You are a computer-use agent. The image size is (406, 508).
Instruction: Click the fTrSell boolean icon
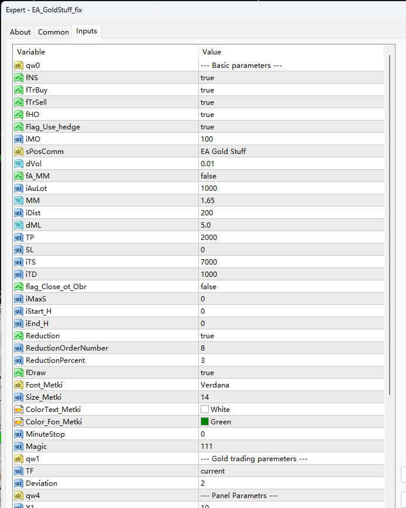[x=19, y=102]
